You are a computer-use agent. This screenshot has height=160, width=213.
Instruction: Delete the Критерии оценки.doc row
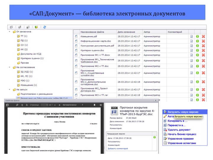203,50
